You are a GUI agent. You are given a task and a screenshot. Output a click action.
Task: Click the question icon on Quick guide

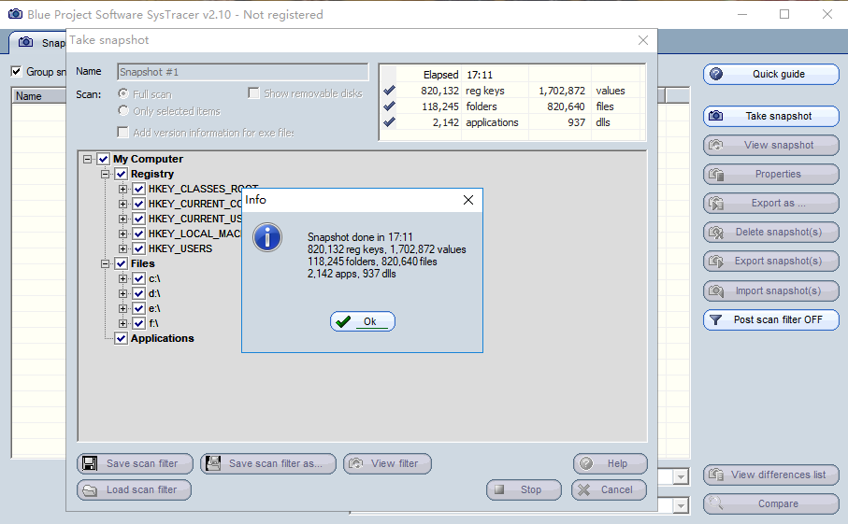[x=716, y=74]
